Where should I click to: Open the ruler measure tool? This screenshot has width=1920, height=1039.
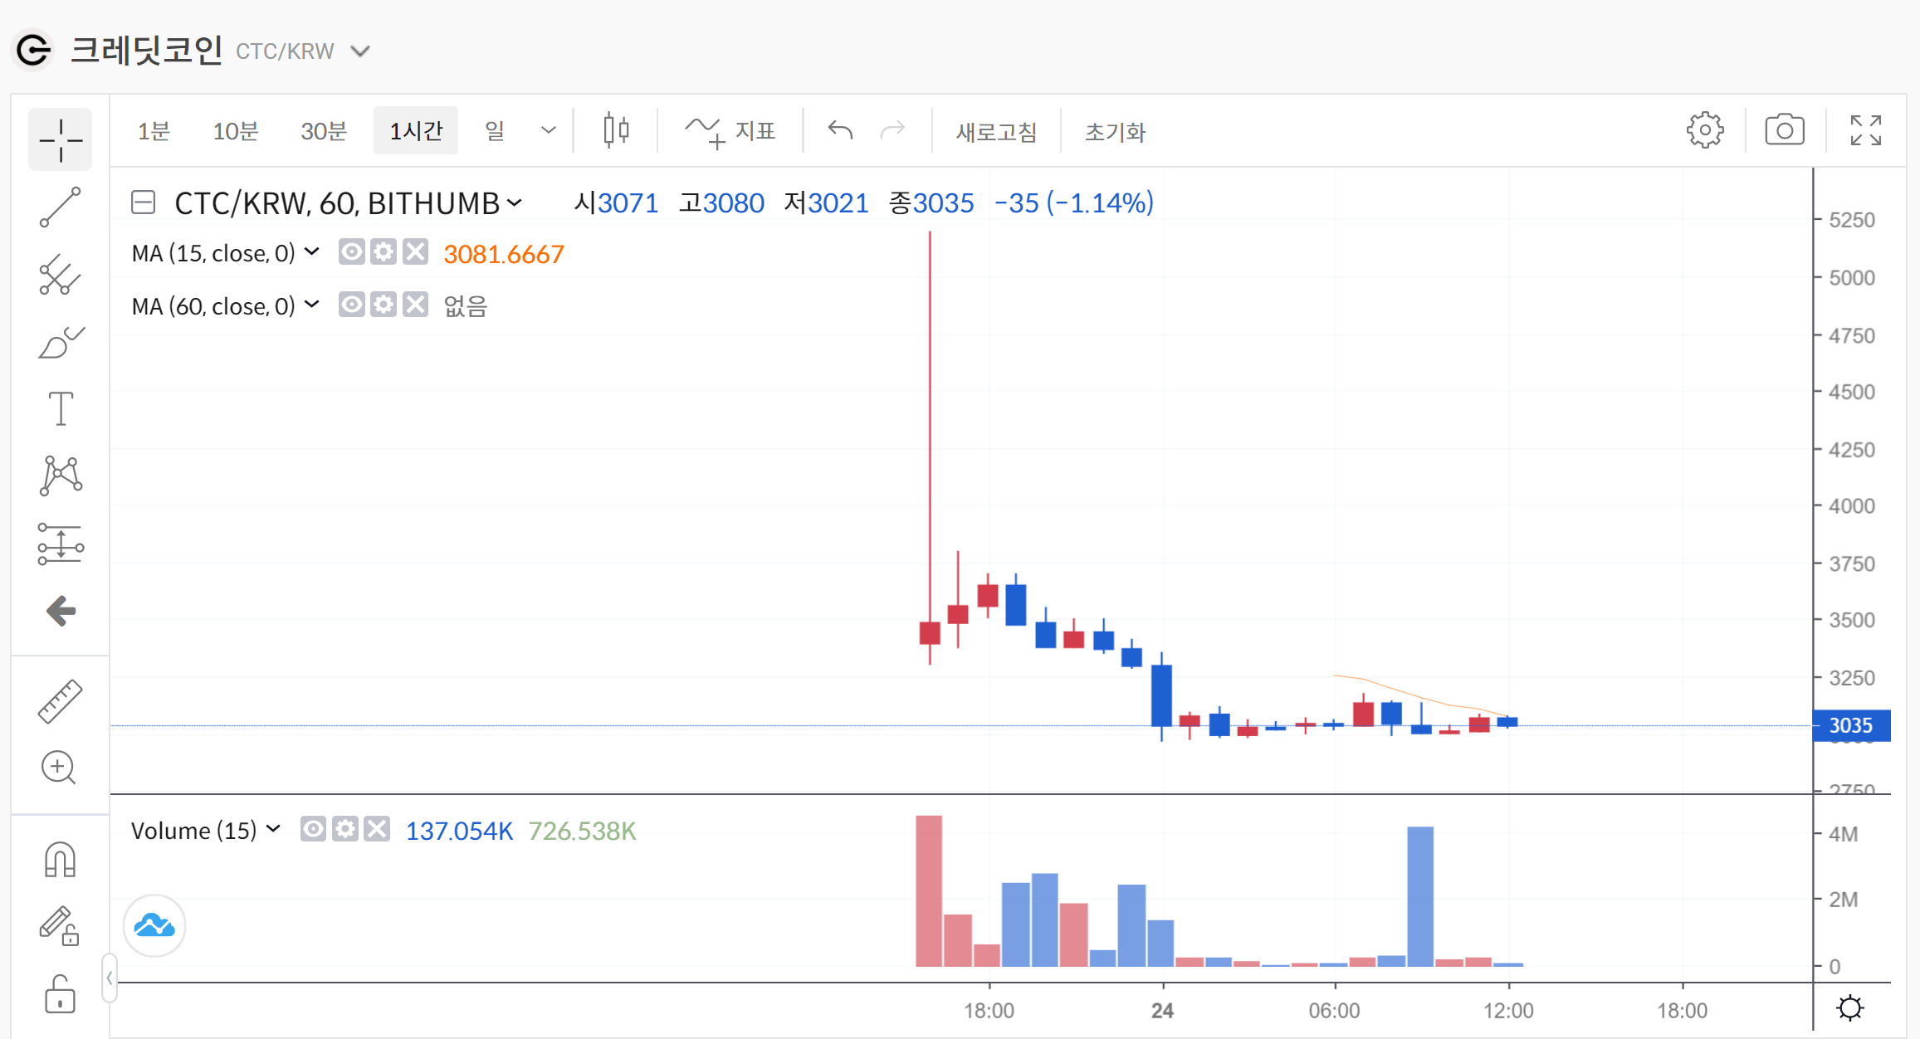60,701
